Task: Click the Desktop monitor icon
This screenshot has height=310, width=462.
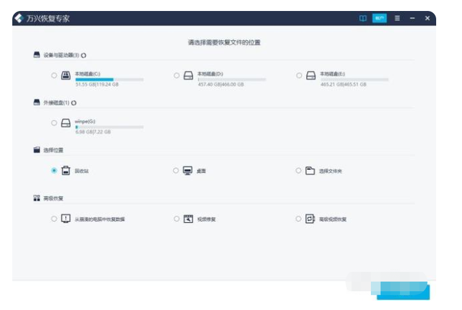Action: 188,170
